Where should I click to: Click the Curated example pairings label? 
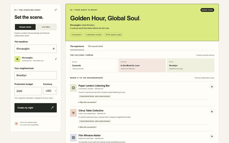(x=205, y=55)
